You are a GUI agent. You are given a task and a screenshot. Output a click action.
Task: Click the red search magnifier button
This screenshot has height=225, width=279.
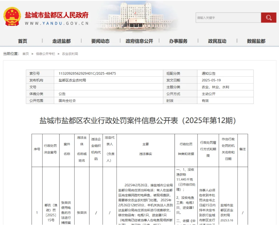pos(268,18)
